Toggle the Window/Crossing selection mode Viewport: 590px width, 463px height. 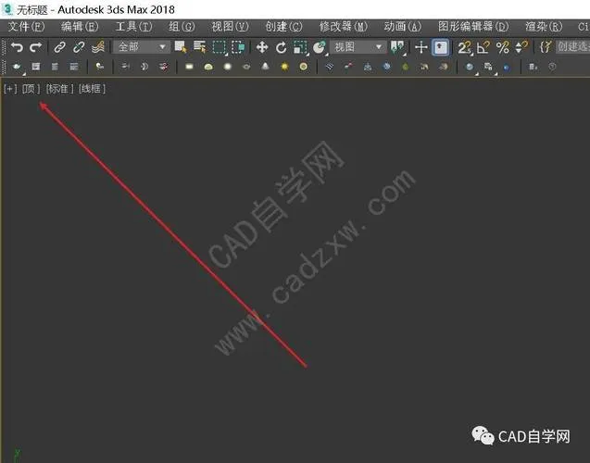[x=238, y=47]
